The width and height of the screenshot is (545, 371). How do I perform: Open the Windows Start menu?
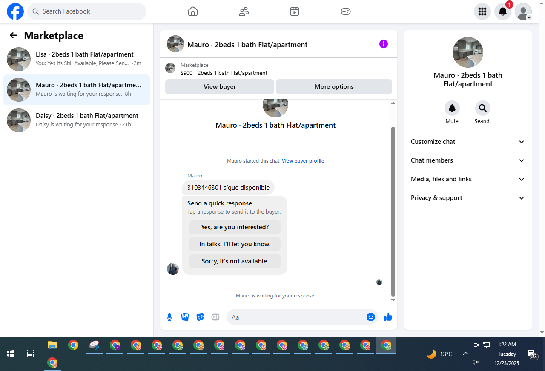tap(10, 354)
